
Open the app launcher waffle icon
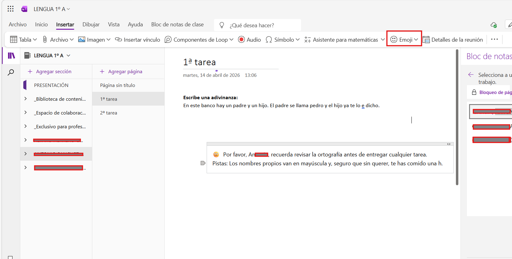[x=10, y=9]
